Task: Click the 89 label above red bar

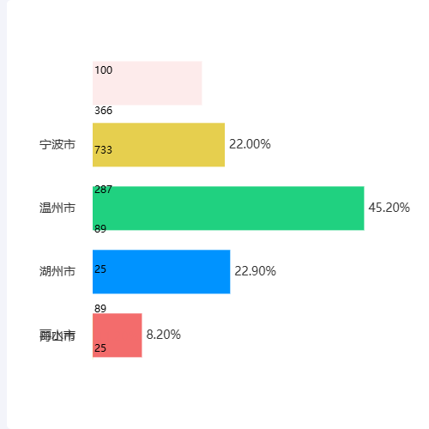Action: pos(100,309)
